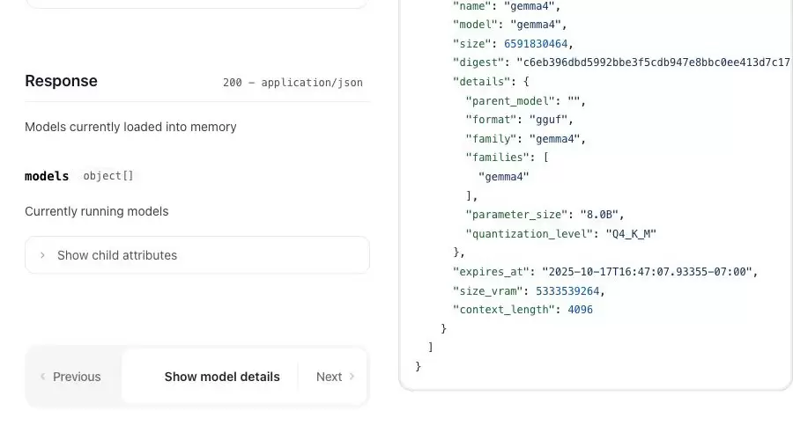Click the chevron beside Show child attributes
Screen dimensions: 793x440
click(42, 255)
